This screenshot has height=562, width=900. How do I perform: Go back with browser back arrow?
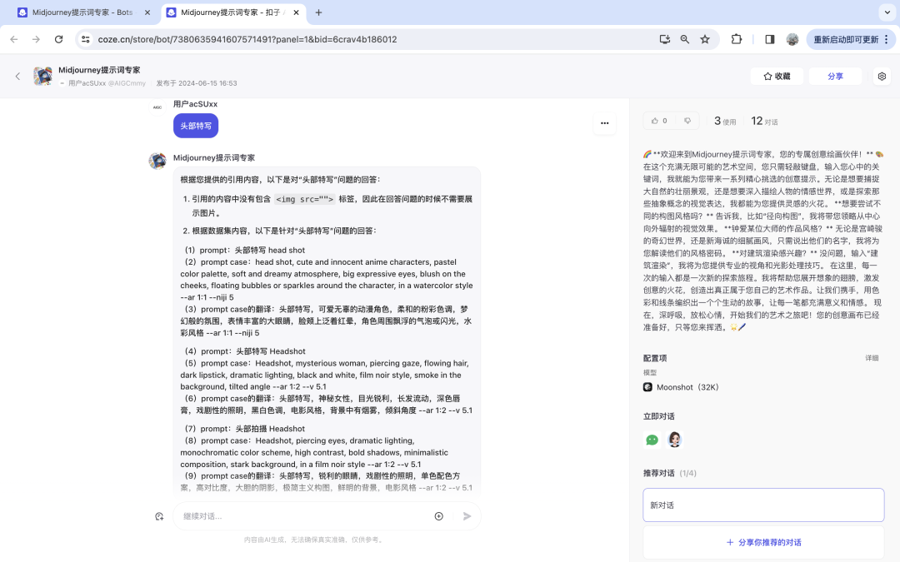pos(14,39)
